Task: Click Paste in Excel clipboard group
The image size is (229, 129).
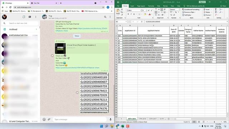Action: pos(118,12)
